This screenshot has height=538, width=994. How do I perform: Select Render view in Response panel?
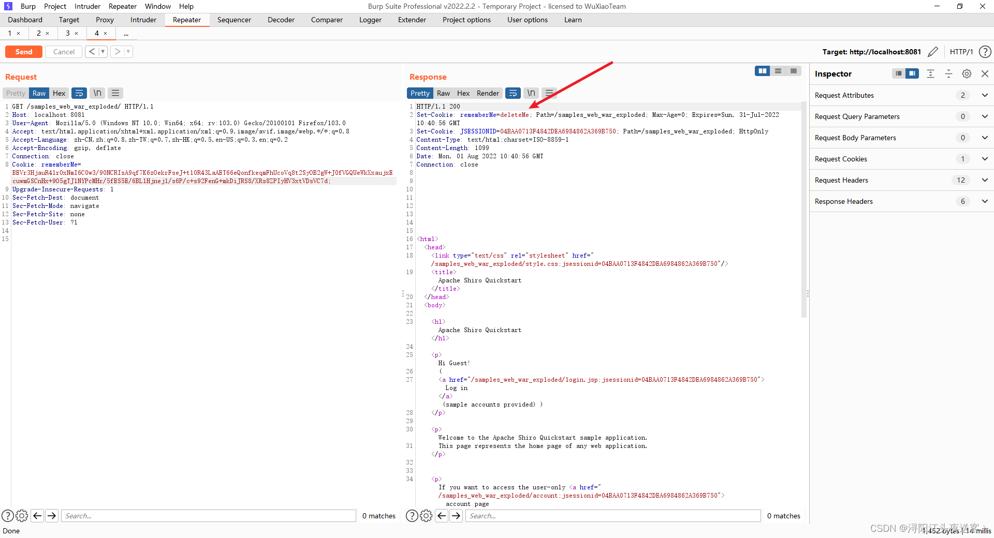[488, 93]
